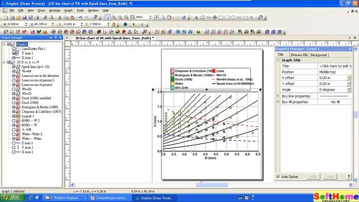Uncheck Rodriguez & Mesler (1988) checkbox
Screen dimensions: 359x202
(13, 107)
